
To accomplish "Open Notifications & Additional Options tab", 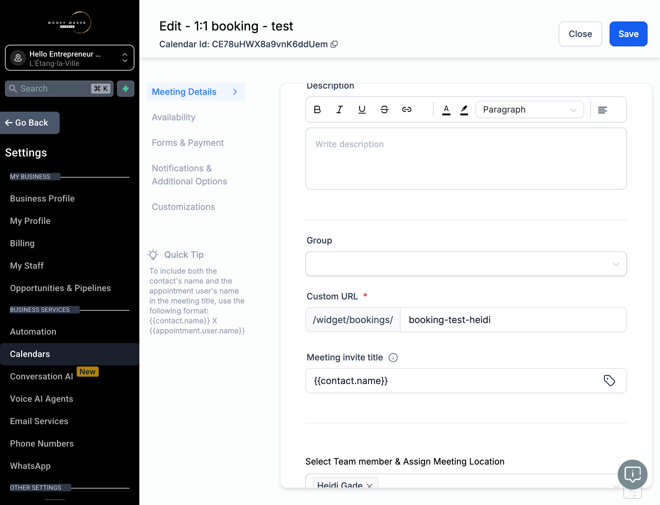I will [189, 175].
